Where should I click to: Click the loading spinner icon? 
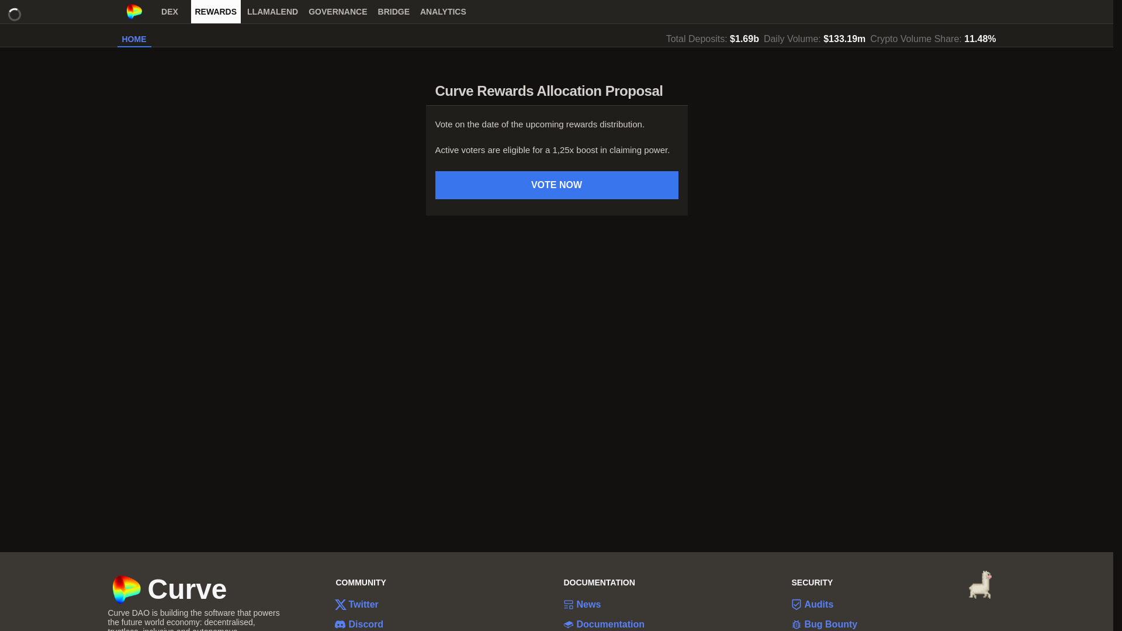pos(15,15)
